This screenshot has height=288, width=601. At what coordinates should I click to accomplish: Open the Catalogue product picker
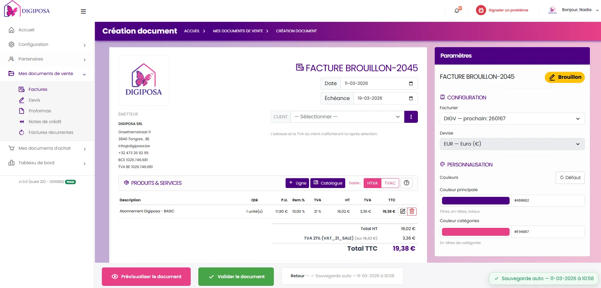[327, 183]
